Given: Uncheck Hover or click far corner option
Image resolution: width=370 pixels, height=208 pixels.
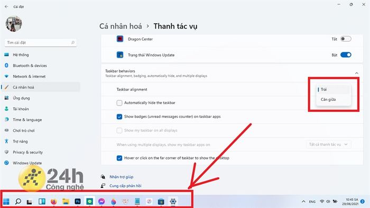Looking at the screenshot, I should [119, 158].
